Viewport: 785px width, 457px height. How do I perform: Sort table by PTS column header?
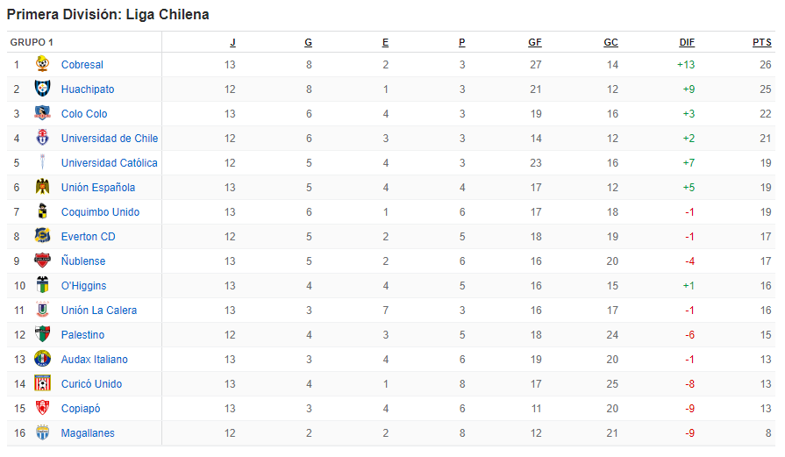pyautogui.click(x=762, y=43)
